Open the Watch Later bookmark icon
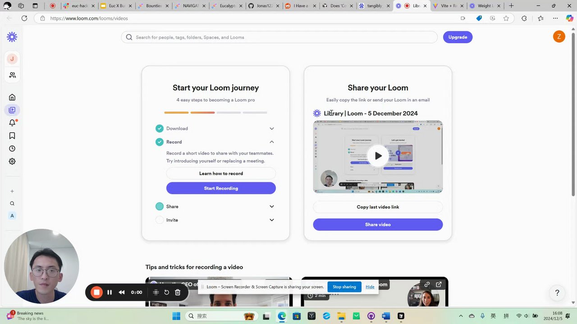 pyautogui.click(x=12, y=135)
